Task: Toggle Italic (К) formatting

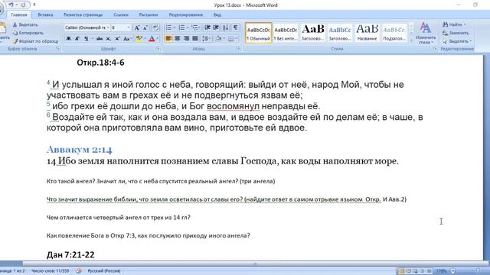Action: [77, 39]
